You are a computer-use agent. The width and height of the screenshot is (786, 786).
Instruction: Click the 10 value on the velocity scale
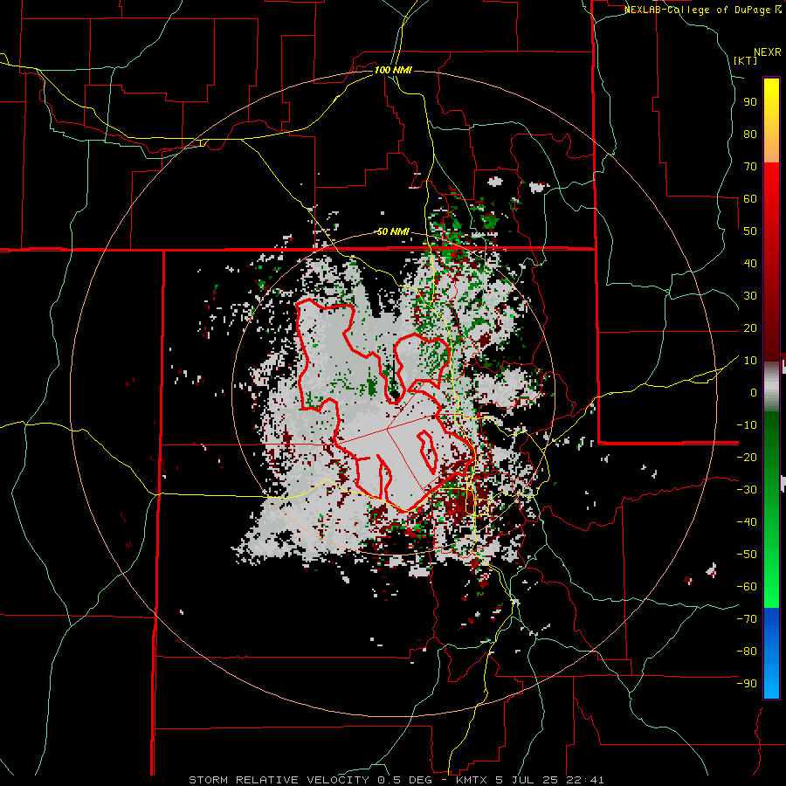750,361
